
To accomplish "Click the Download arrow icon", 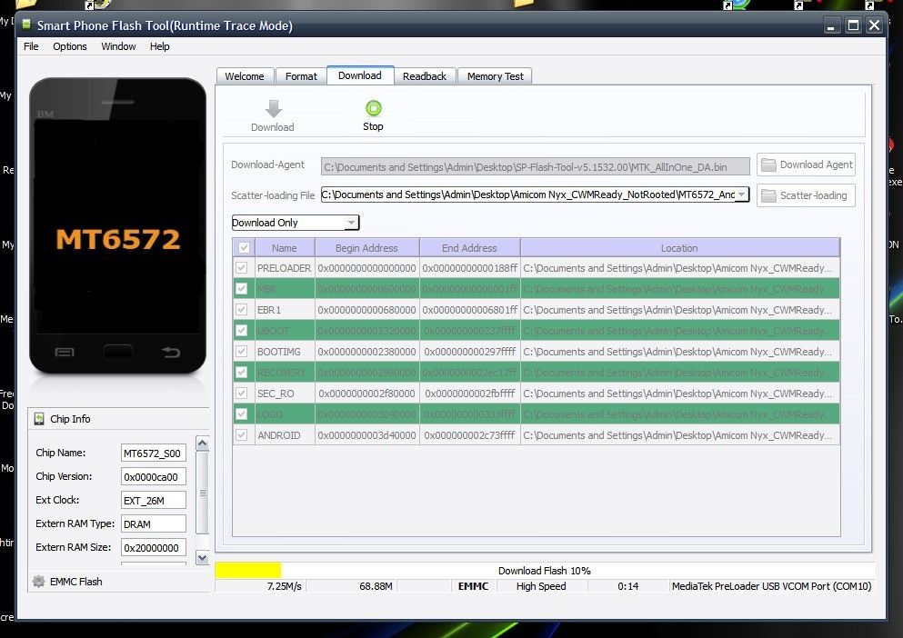I will click(273, 108).
